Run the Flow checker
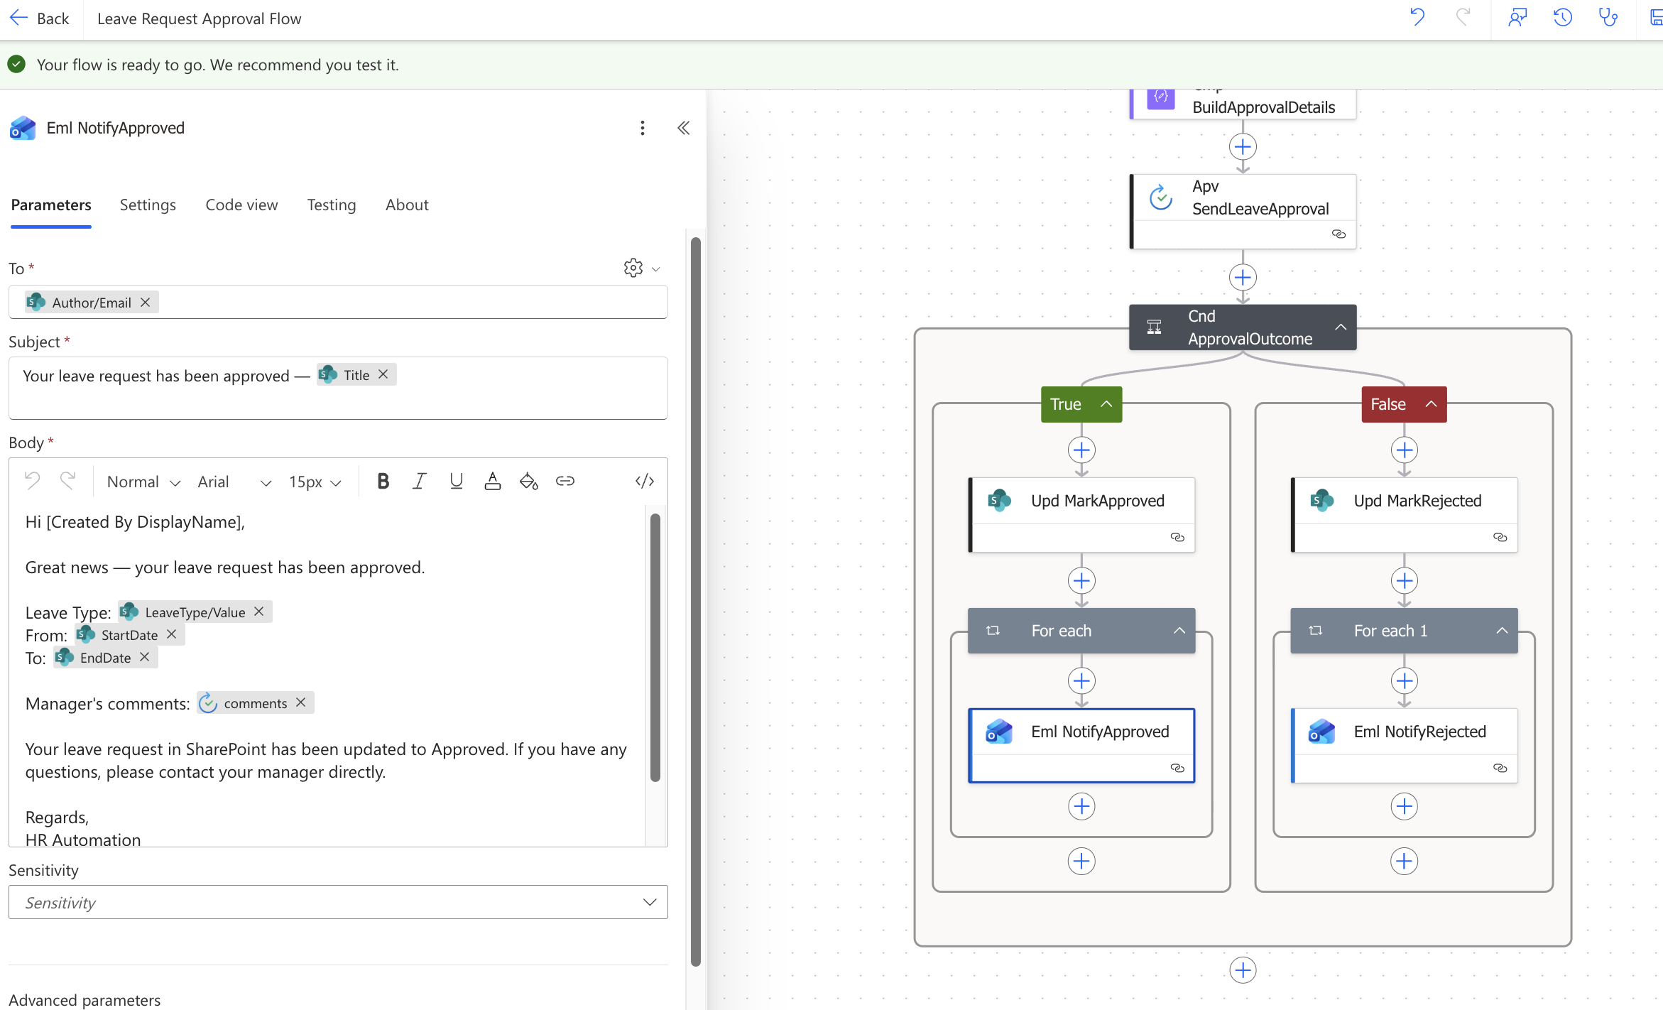The height and width of the screenshot is (1010, 1663). (x=1608, y=16)
